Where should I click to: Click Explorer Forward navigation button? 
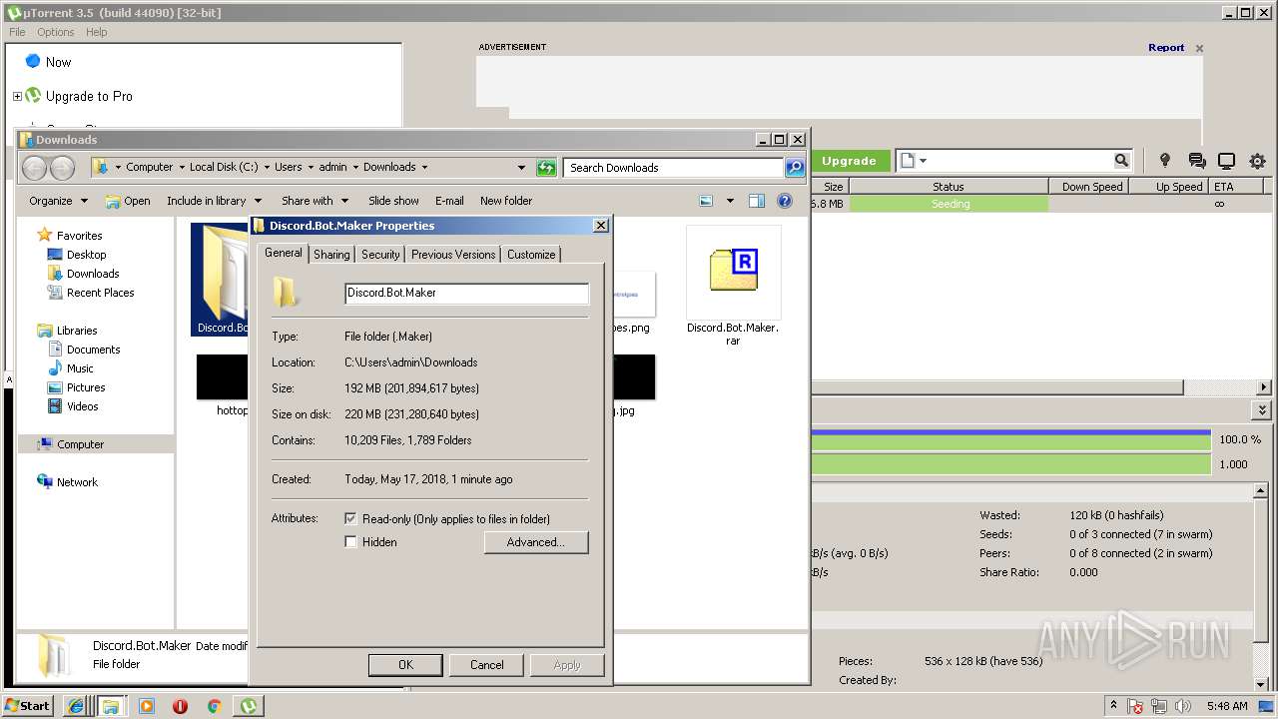[x=62, y=168]
